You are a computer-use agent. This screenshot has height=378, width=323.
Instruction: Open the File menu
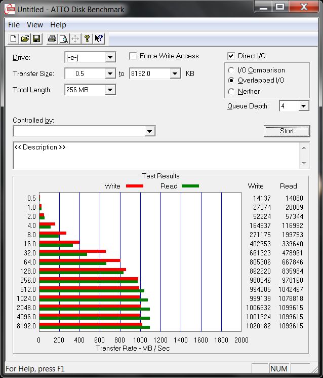[14, 25]
